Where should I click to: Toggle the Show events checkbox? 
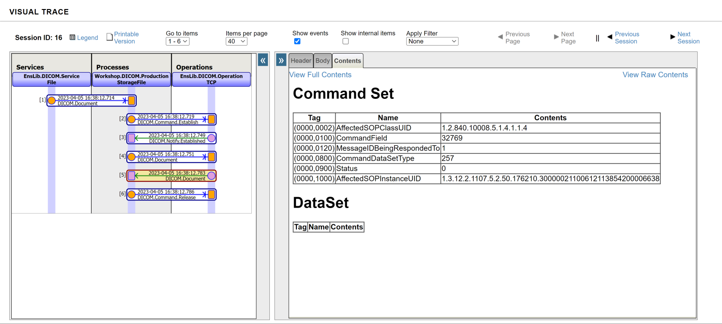coord(297,42)
